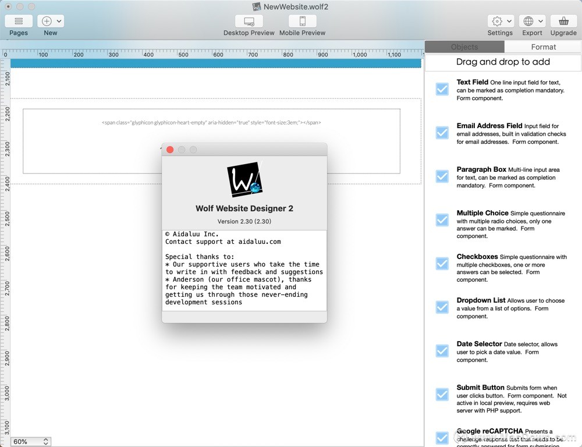This screenshot has height=447, width=582.
Task: Click the '© Aidaluu Inc.' credits line
Action: (192, 234)
